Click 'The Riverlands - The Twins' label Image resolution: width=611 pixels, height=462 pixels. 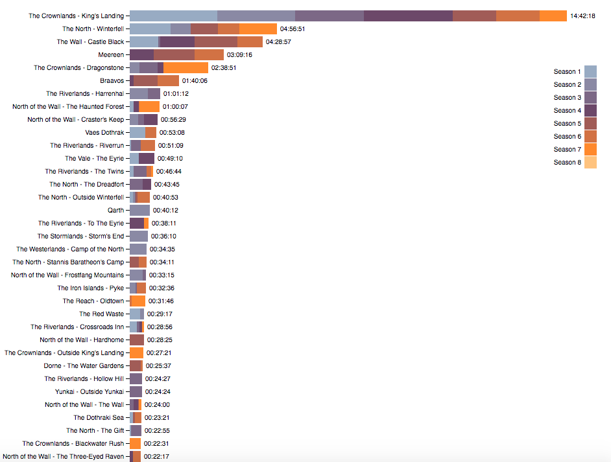pos(84,171)
